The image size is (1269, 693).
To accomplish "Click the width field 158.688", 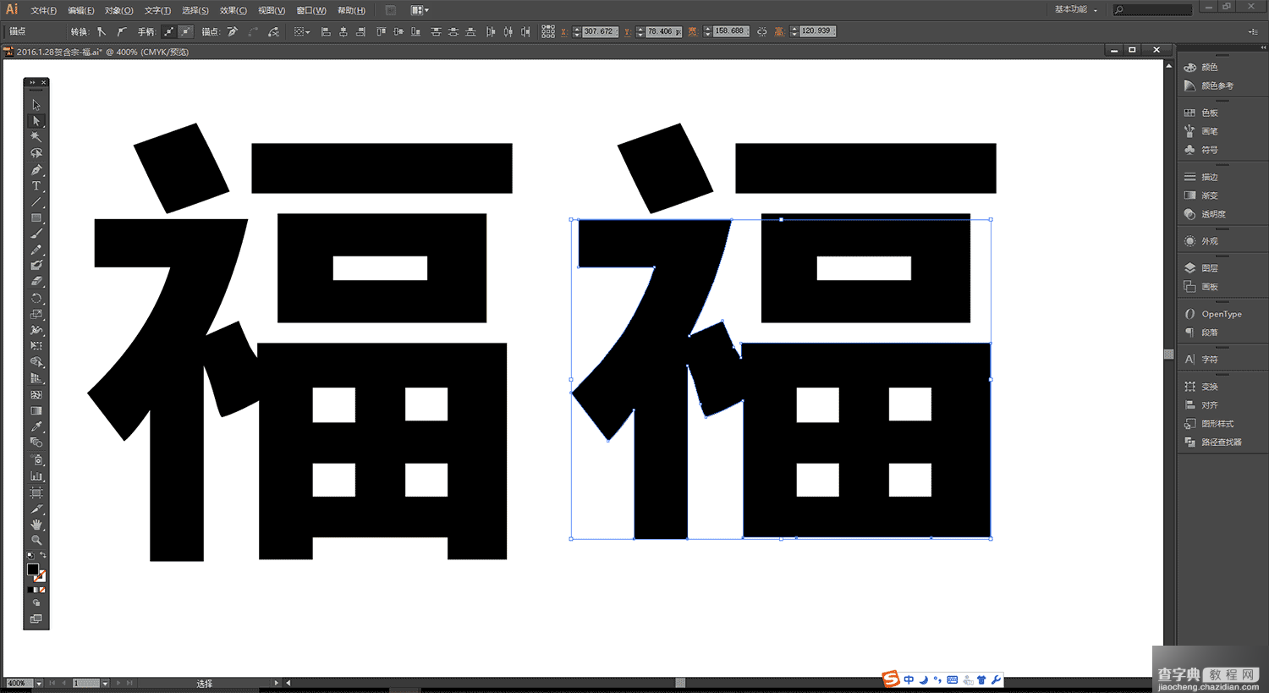I will coord(731,31).
